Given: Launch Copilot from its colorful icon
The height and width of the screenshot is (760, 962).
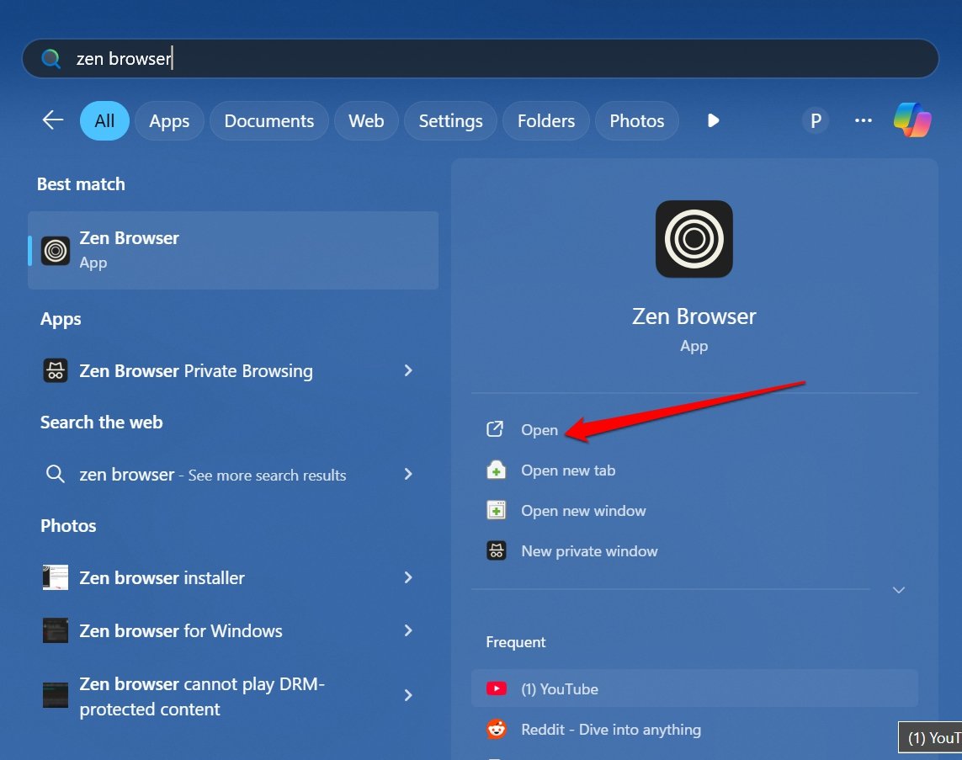Looking at the screenshot, I should (912, 120).
